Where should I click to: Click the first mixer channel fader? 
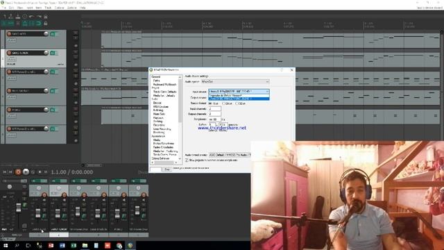(x=38, y=213)
